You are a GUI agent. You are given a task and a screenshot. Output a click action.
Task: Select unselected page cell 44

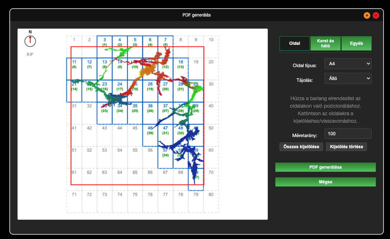click(120, 135)
